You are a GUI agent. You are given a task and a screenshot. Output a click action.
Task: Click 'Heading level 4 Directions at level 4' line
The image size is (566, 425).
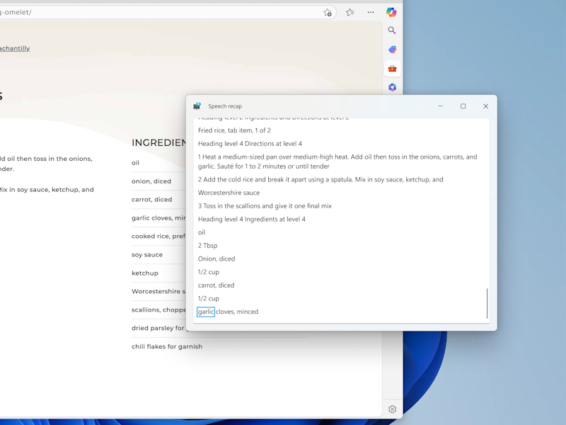(250, 144)
